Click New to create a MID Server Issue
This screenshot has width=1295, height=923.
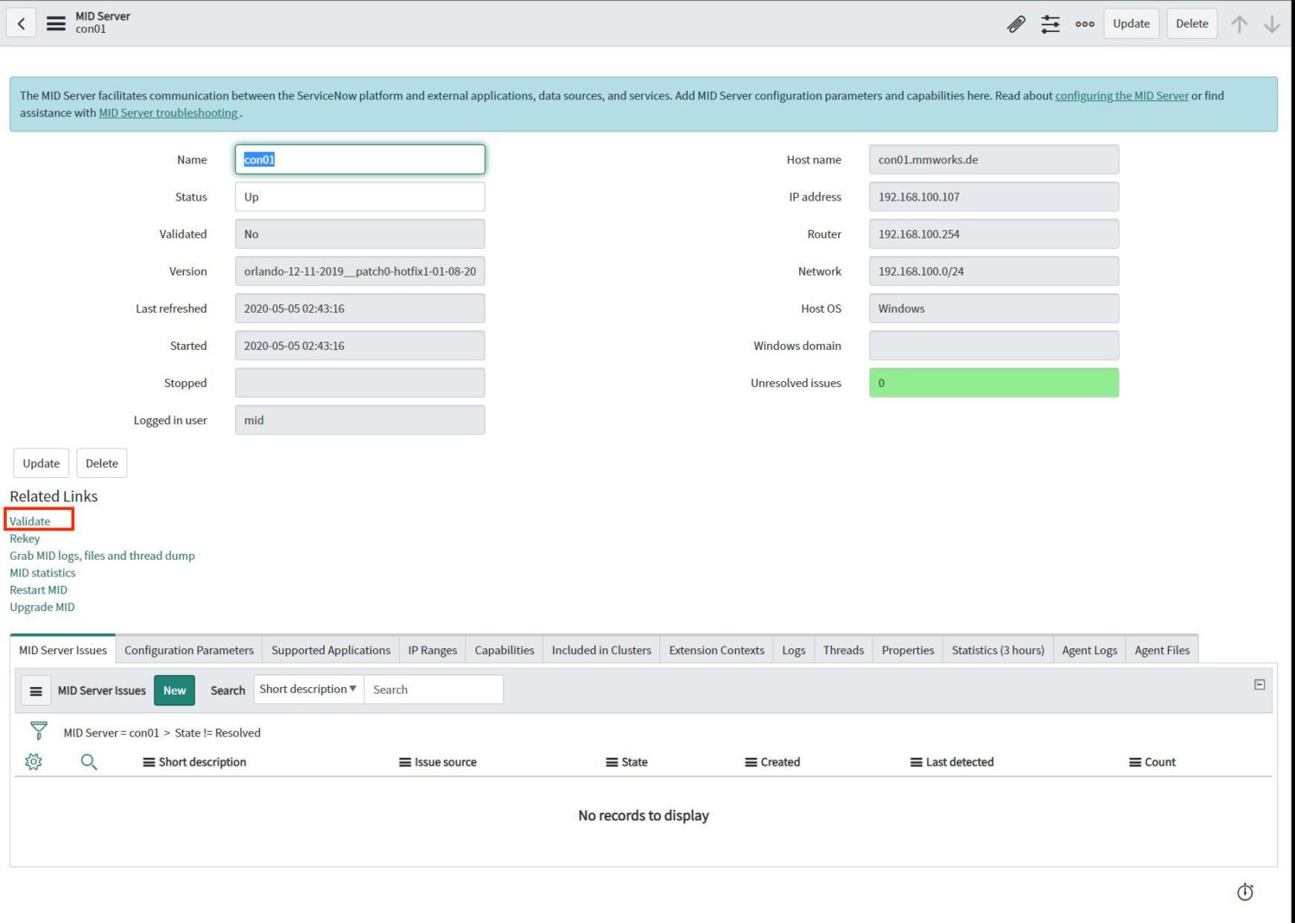coord(174,690)
